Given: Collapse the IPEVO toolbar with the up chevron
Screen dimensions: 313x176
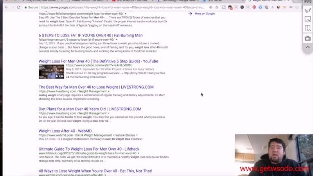Looking at the screenshot, I should click(308, 47).
